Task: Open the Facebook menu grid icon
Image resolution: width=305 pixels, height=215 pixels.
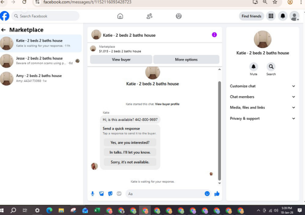Action: (x=271, y=16)
